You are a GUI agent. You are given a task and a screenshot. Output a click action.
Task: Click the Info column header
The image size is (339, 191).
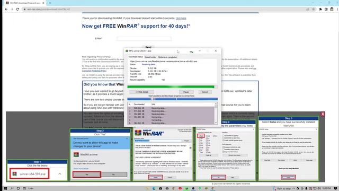(153, 105)
